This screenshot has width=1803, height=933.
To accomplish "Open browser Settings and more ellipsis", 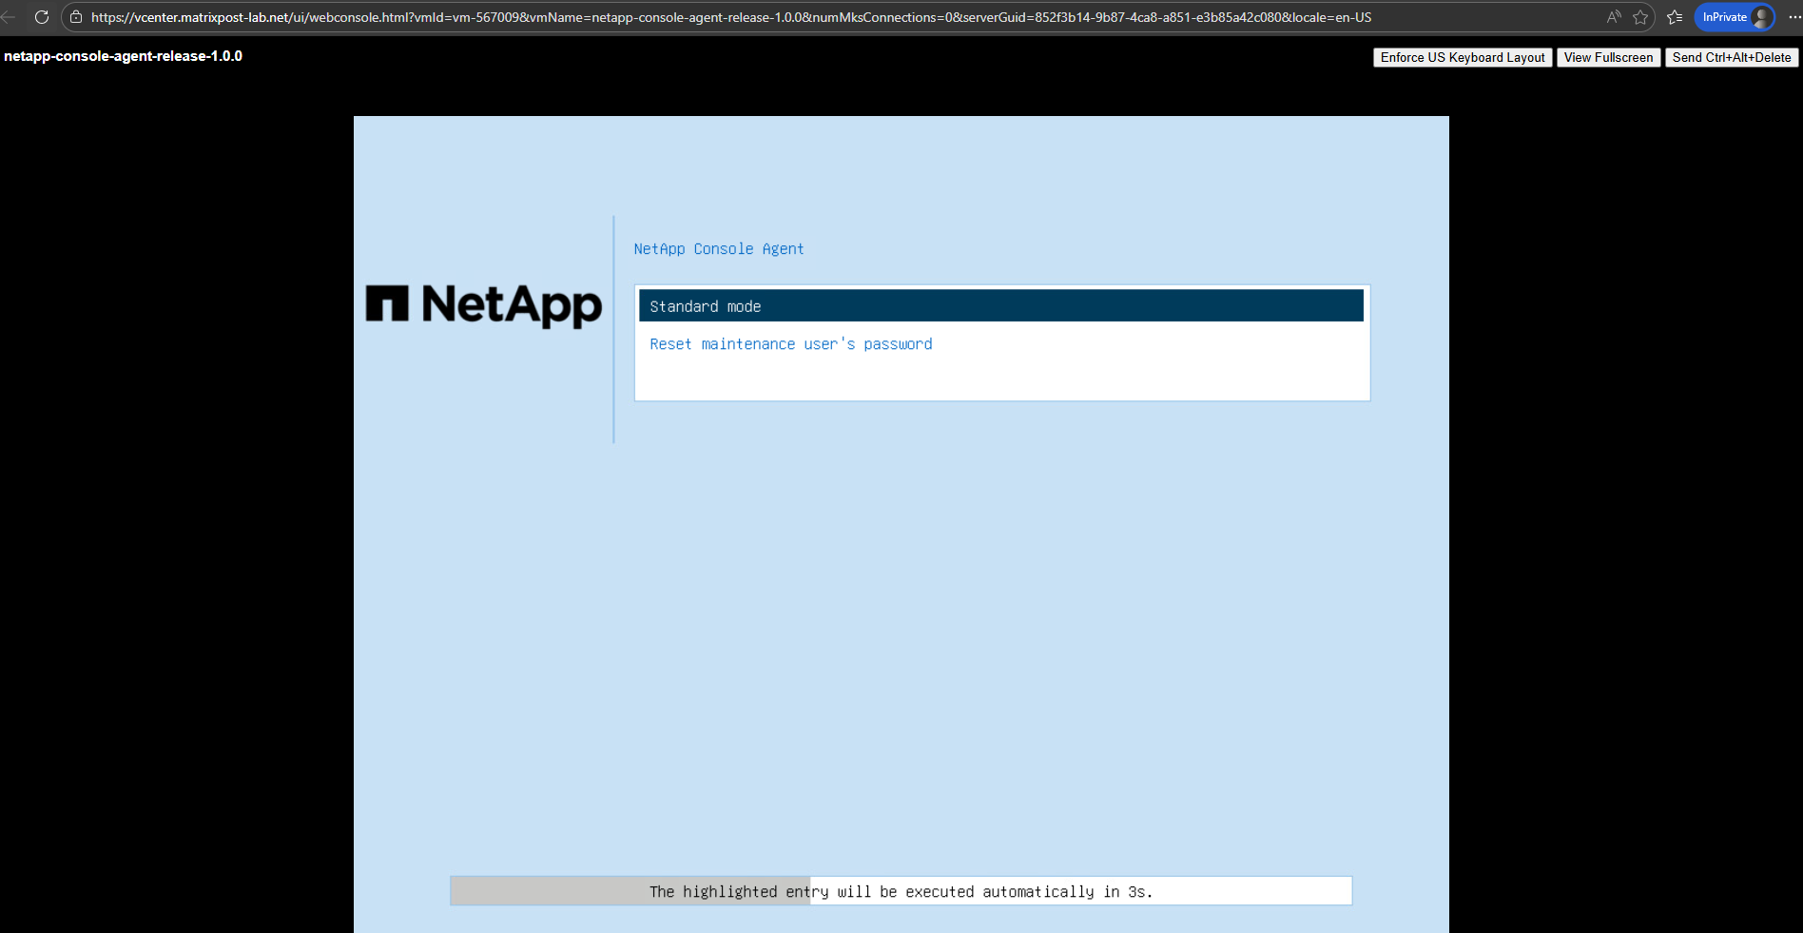I will pyautogui.click(x=1793, y=17).
